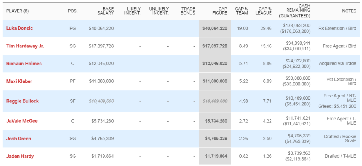The height and width of the screenshot is (166, 362).
Task: Click the Notes column header
Action: click(x=349, y=11)
